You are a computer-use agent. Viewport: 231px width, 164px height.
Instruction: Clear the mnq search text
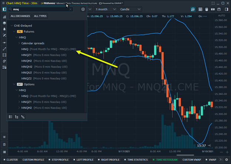(71, 9)
